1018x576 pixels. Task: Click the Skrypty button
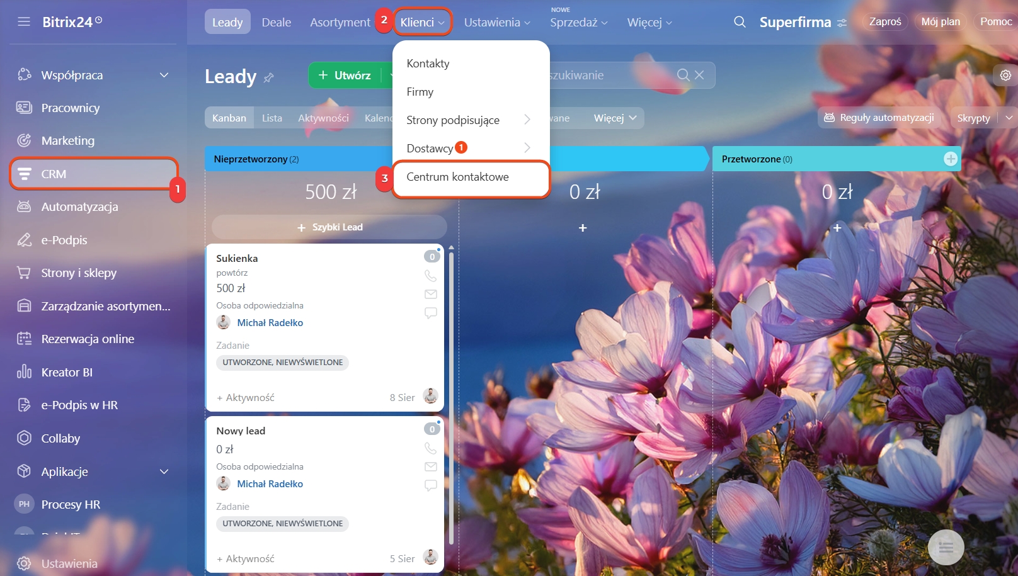pos(973,118)
